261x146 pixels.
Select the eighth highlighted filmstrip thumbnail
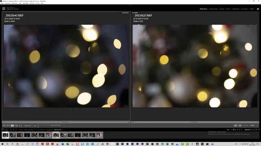pos(56,135)
